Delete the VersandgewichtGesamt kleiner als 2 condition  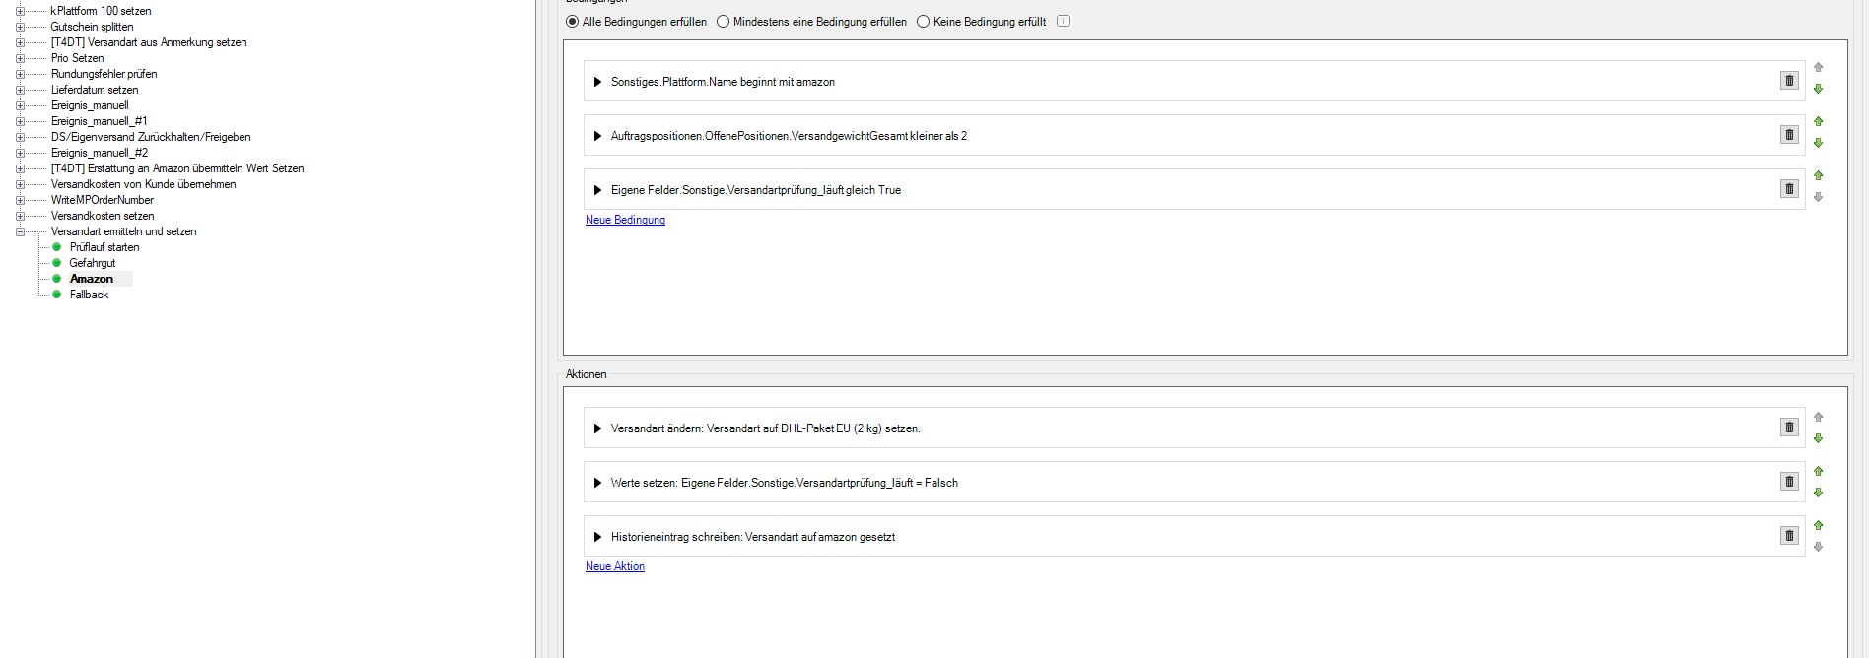pos(1789,135)
